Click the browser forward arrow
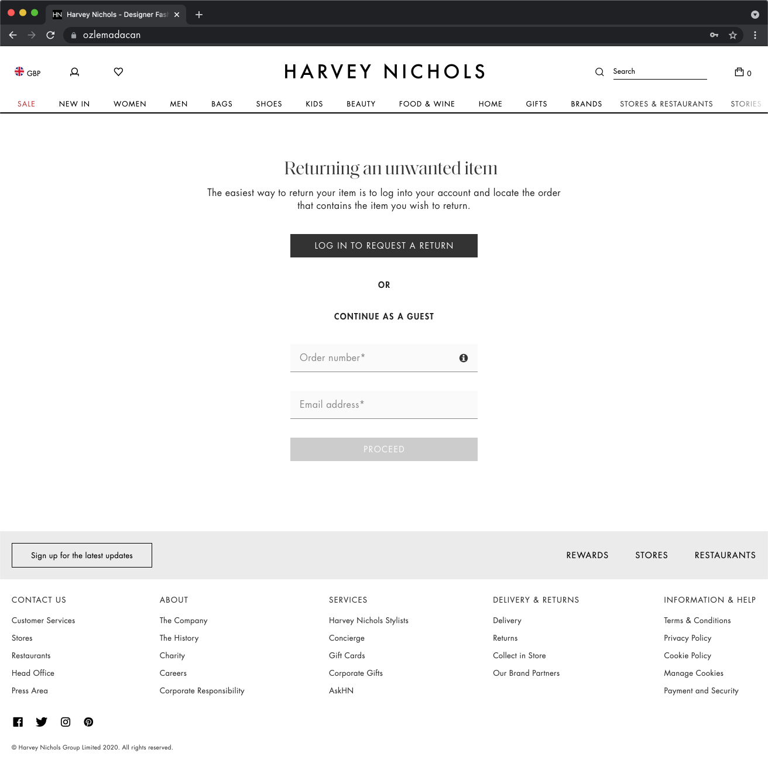Image resolution: width=768 pixels, height=777 pixels. (x=32, y=35)
